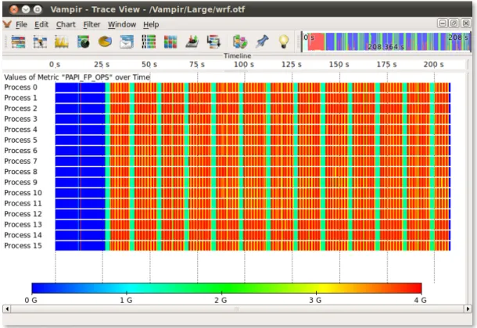
Task: Click the 0 s timeline tick label
Action: [55, 64]
